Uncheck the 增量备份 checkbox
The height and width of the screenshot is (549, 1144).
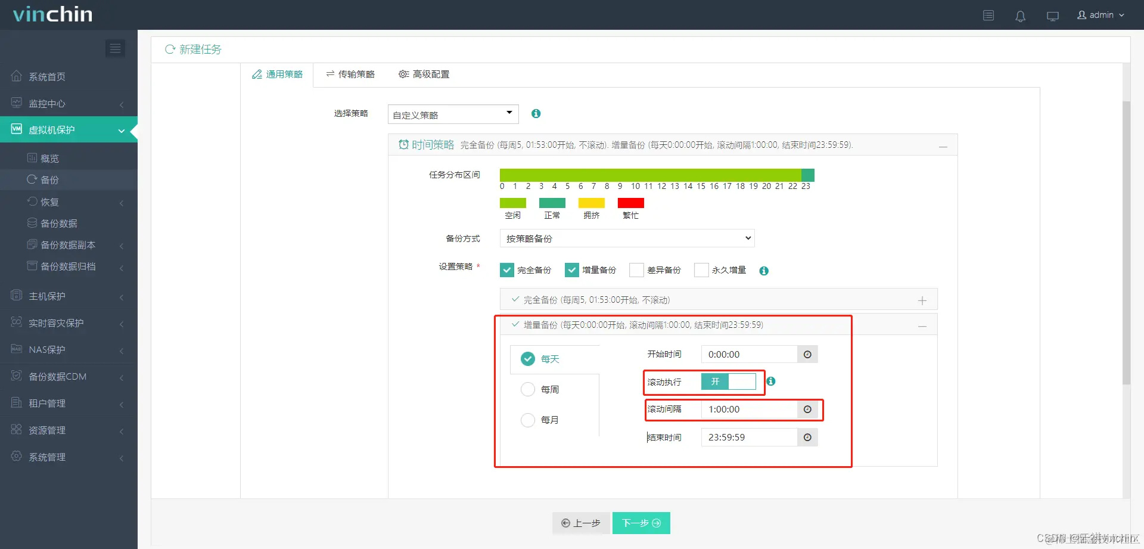pyautogui.click(x=571, y=270)
